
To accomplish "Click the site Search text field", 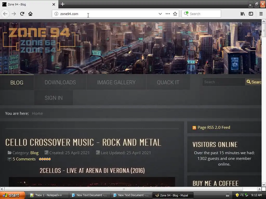I will (224, 82).
